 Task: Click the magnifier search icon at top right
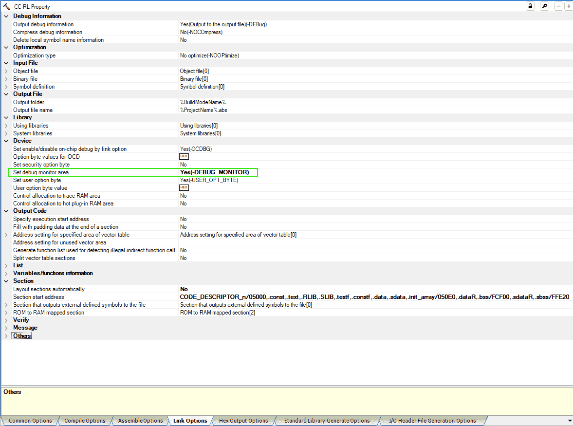[544, 6]
